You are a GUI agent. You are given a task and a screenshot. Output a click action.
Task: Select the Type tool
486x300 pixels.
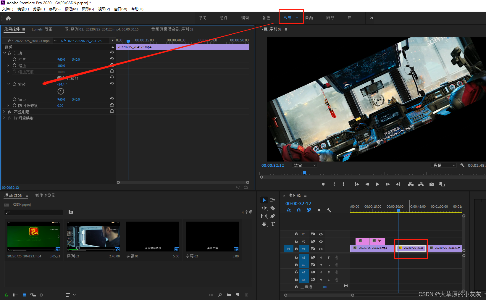273,224
